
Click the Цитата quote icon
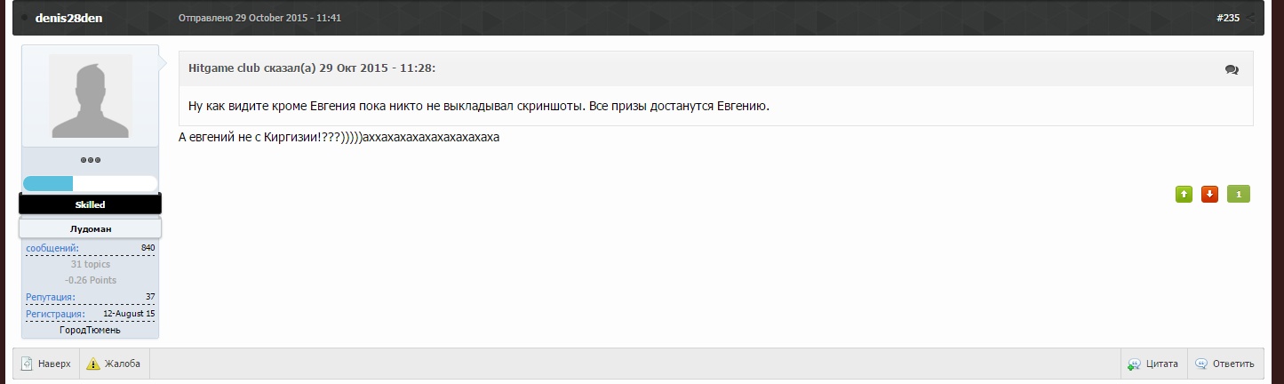coord(1135,364)
